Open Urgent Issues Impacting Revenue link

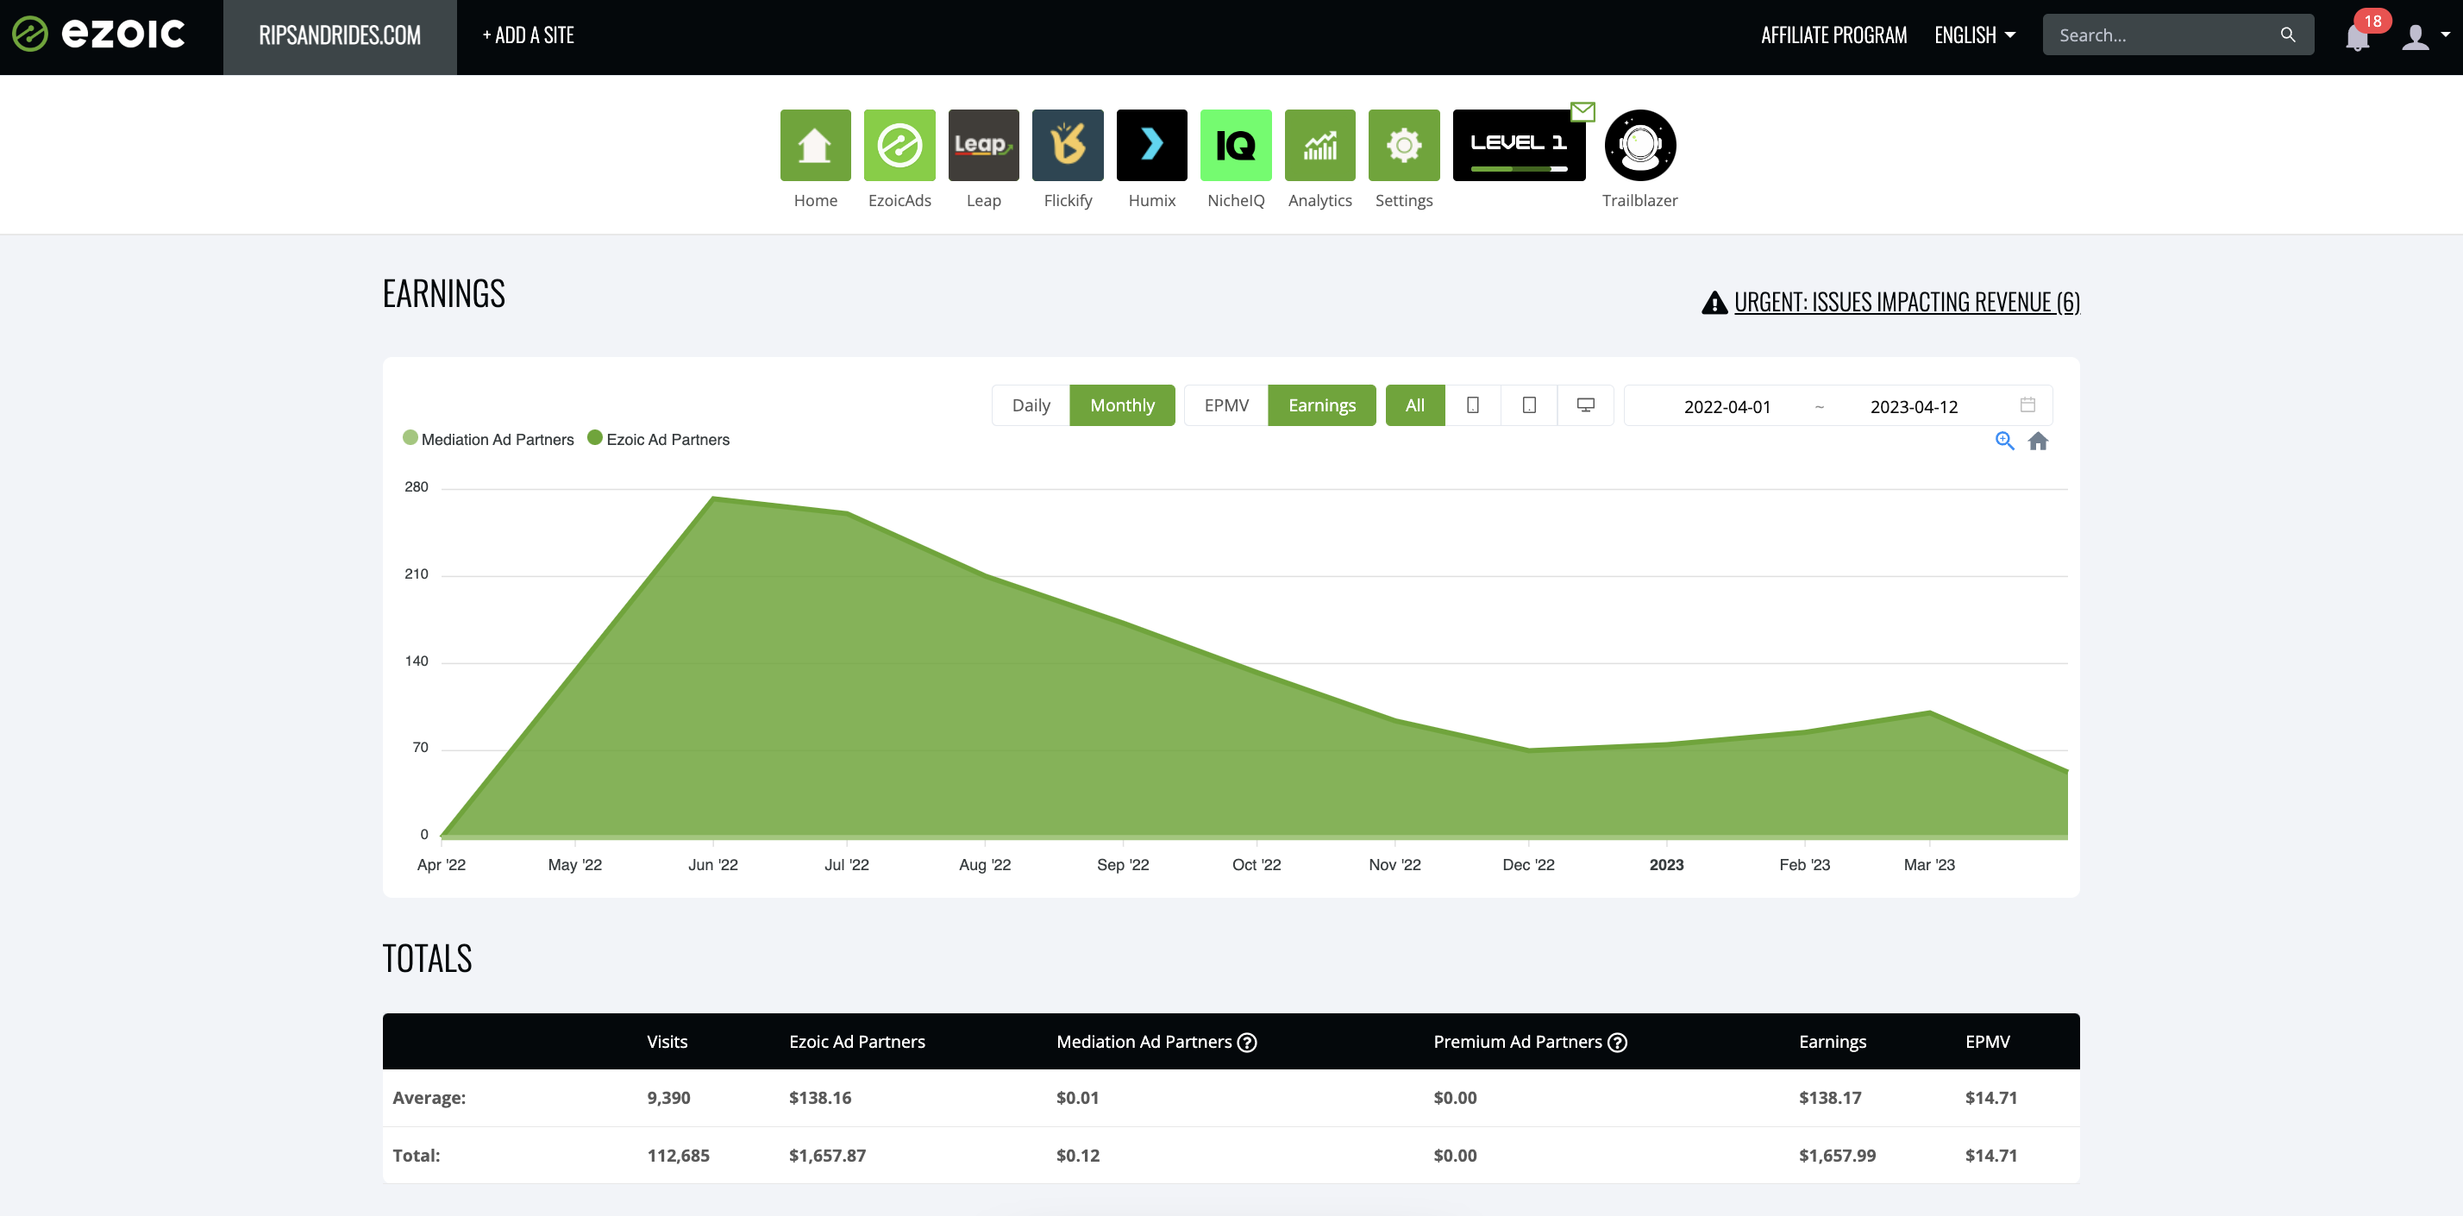1890,302
